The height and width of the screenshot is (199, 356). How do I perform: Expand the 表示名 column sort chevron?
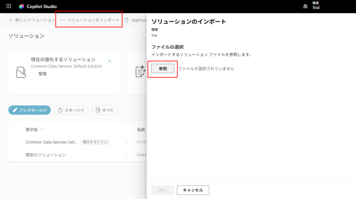coord(41,130)
